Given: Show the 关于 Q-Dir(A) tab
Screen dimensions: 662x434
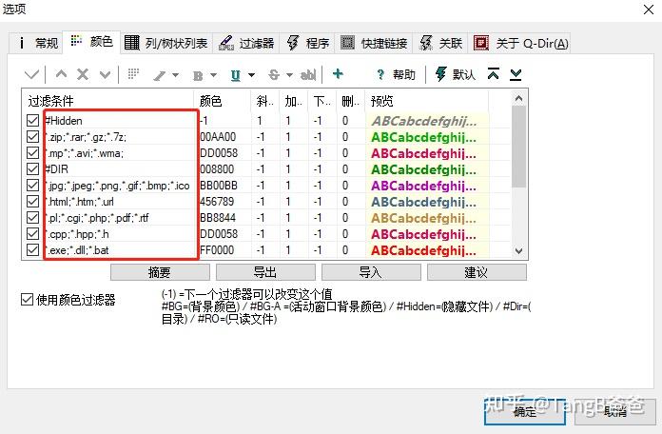Looking at the screenshot, I should click(519, 43).
